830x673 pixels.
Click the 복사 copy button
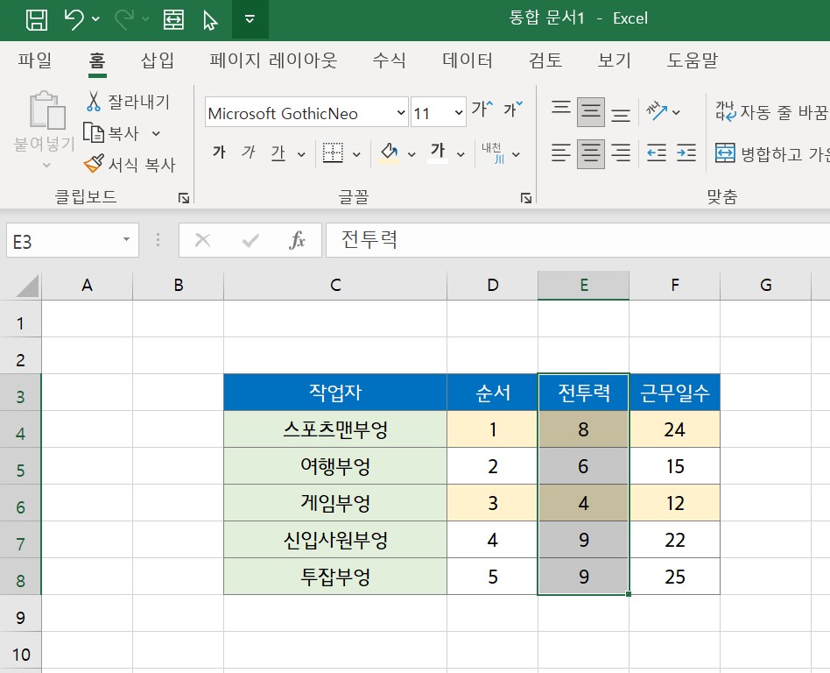click(111, 133)
